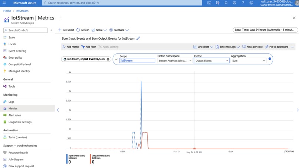The height and width of the screenshot is (168, 299).
Task: Click the chart data point at May 24 1:57 AM
Action: (194, 148)
